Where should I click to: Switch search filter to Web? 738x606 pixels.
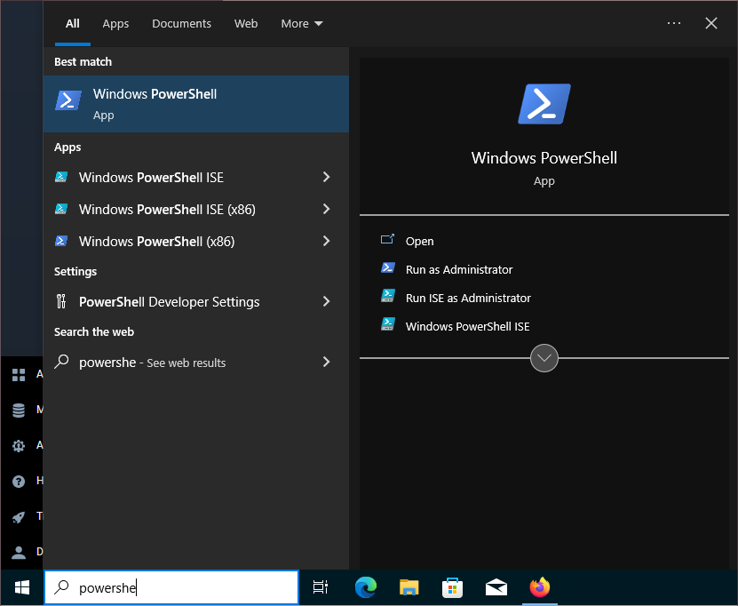[x=246, y=23]
